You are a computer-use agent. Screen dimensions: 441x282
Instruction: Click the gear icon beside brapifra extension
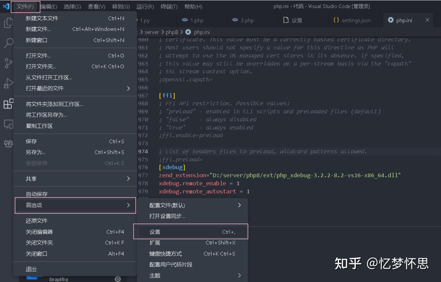coord(118,279)
